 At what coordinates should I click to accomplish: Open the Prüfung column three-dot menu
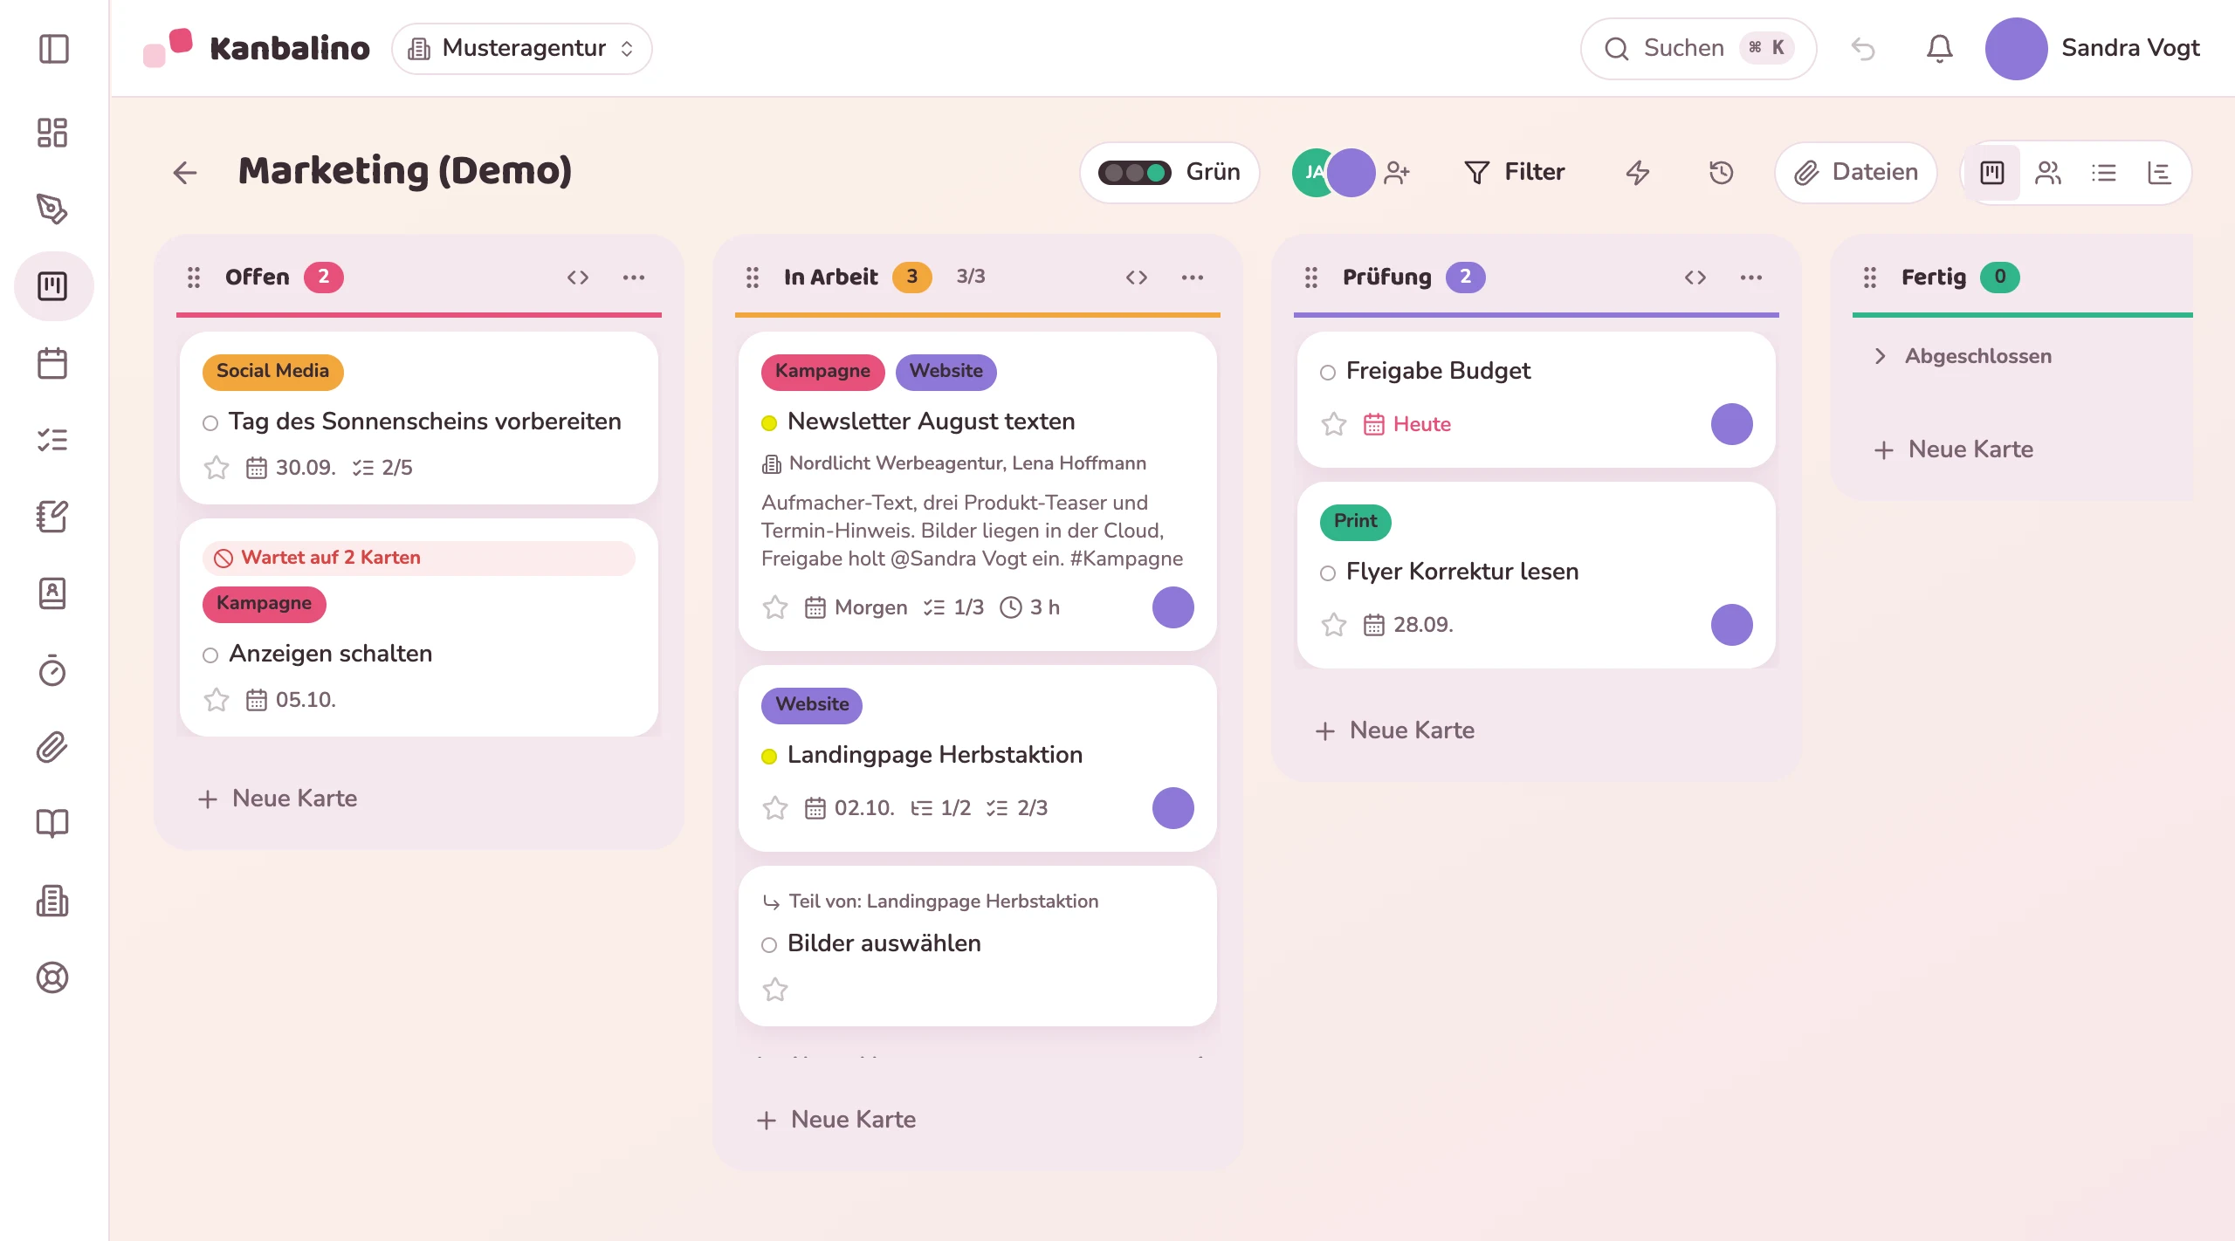click(x=1751, y=278)
